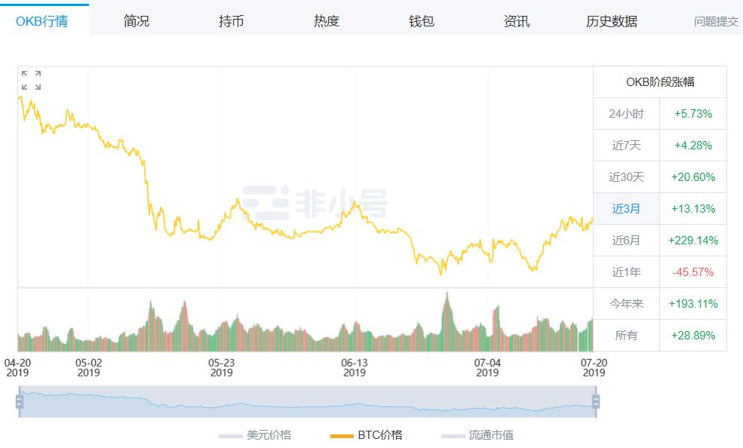The width and height of the screenshot is (743, 448).
Task: Click the OKB阶段涨幅 header
Action: (659, 82)
